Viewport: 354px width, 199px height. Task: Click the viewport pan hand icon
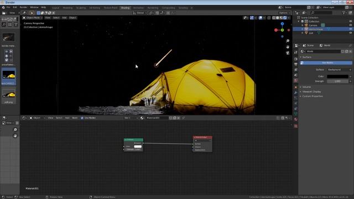[x=288, y=46]
